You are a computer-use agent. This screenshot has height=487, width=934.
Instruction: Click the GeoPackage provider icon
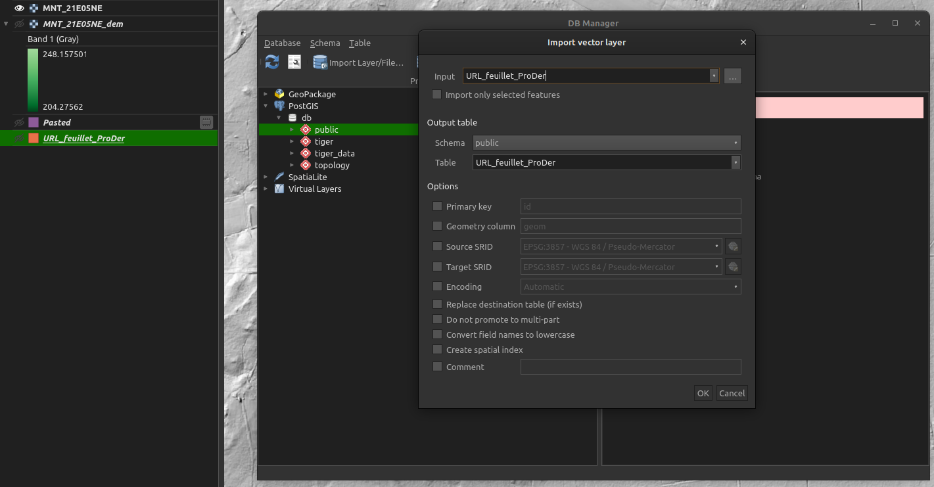tap(279, 94)
